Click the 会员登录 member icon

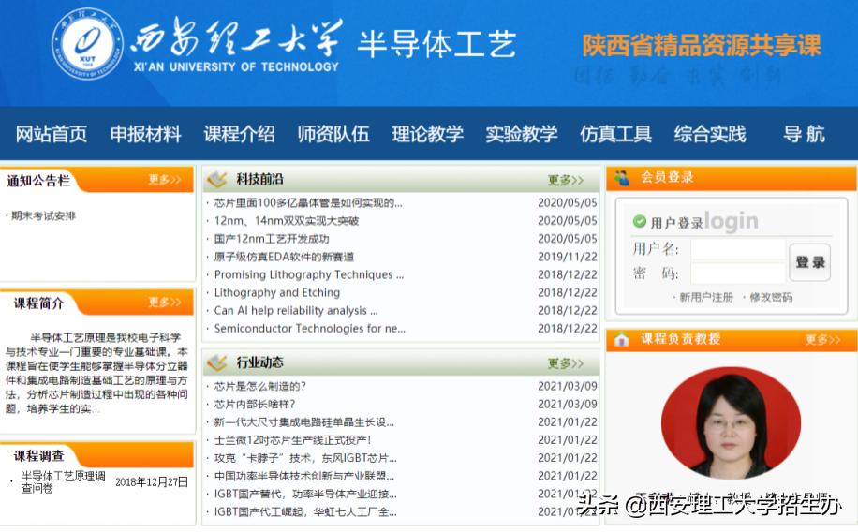point(622,177)
